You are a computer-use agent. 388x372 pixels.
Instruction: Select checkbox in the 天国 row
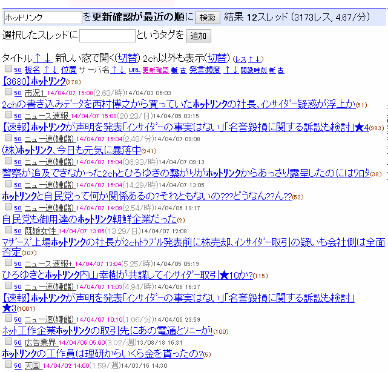pyautogui.click(x=8, y=364)
